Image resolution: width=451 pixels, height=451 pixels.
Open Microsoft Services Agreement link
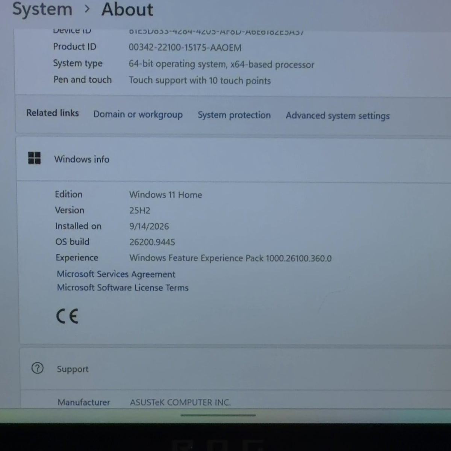click(x=116, y=274)
